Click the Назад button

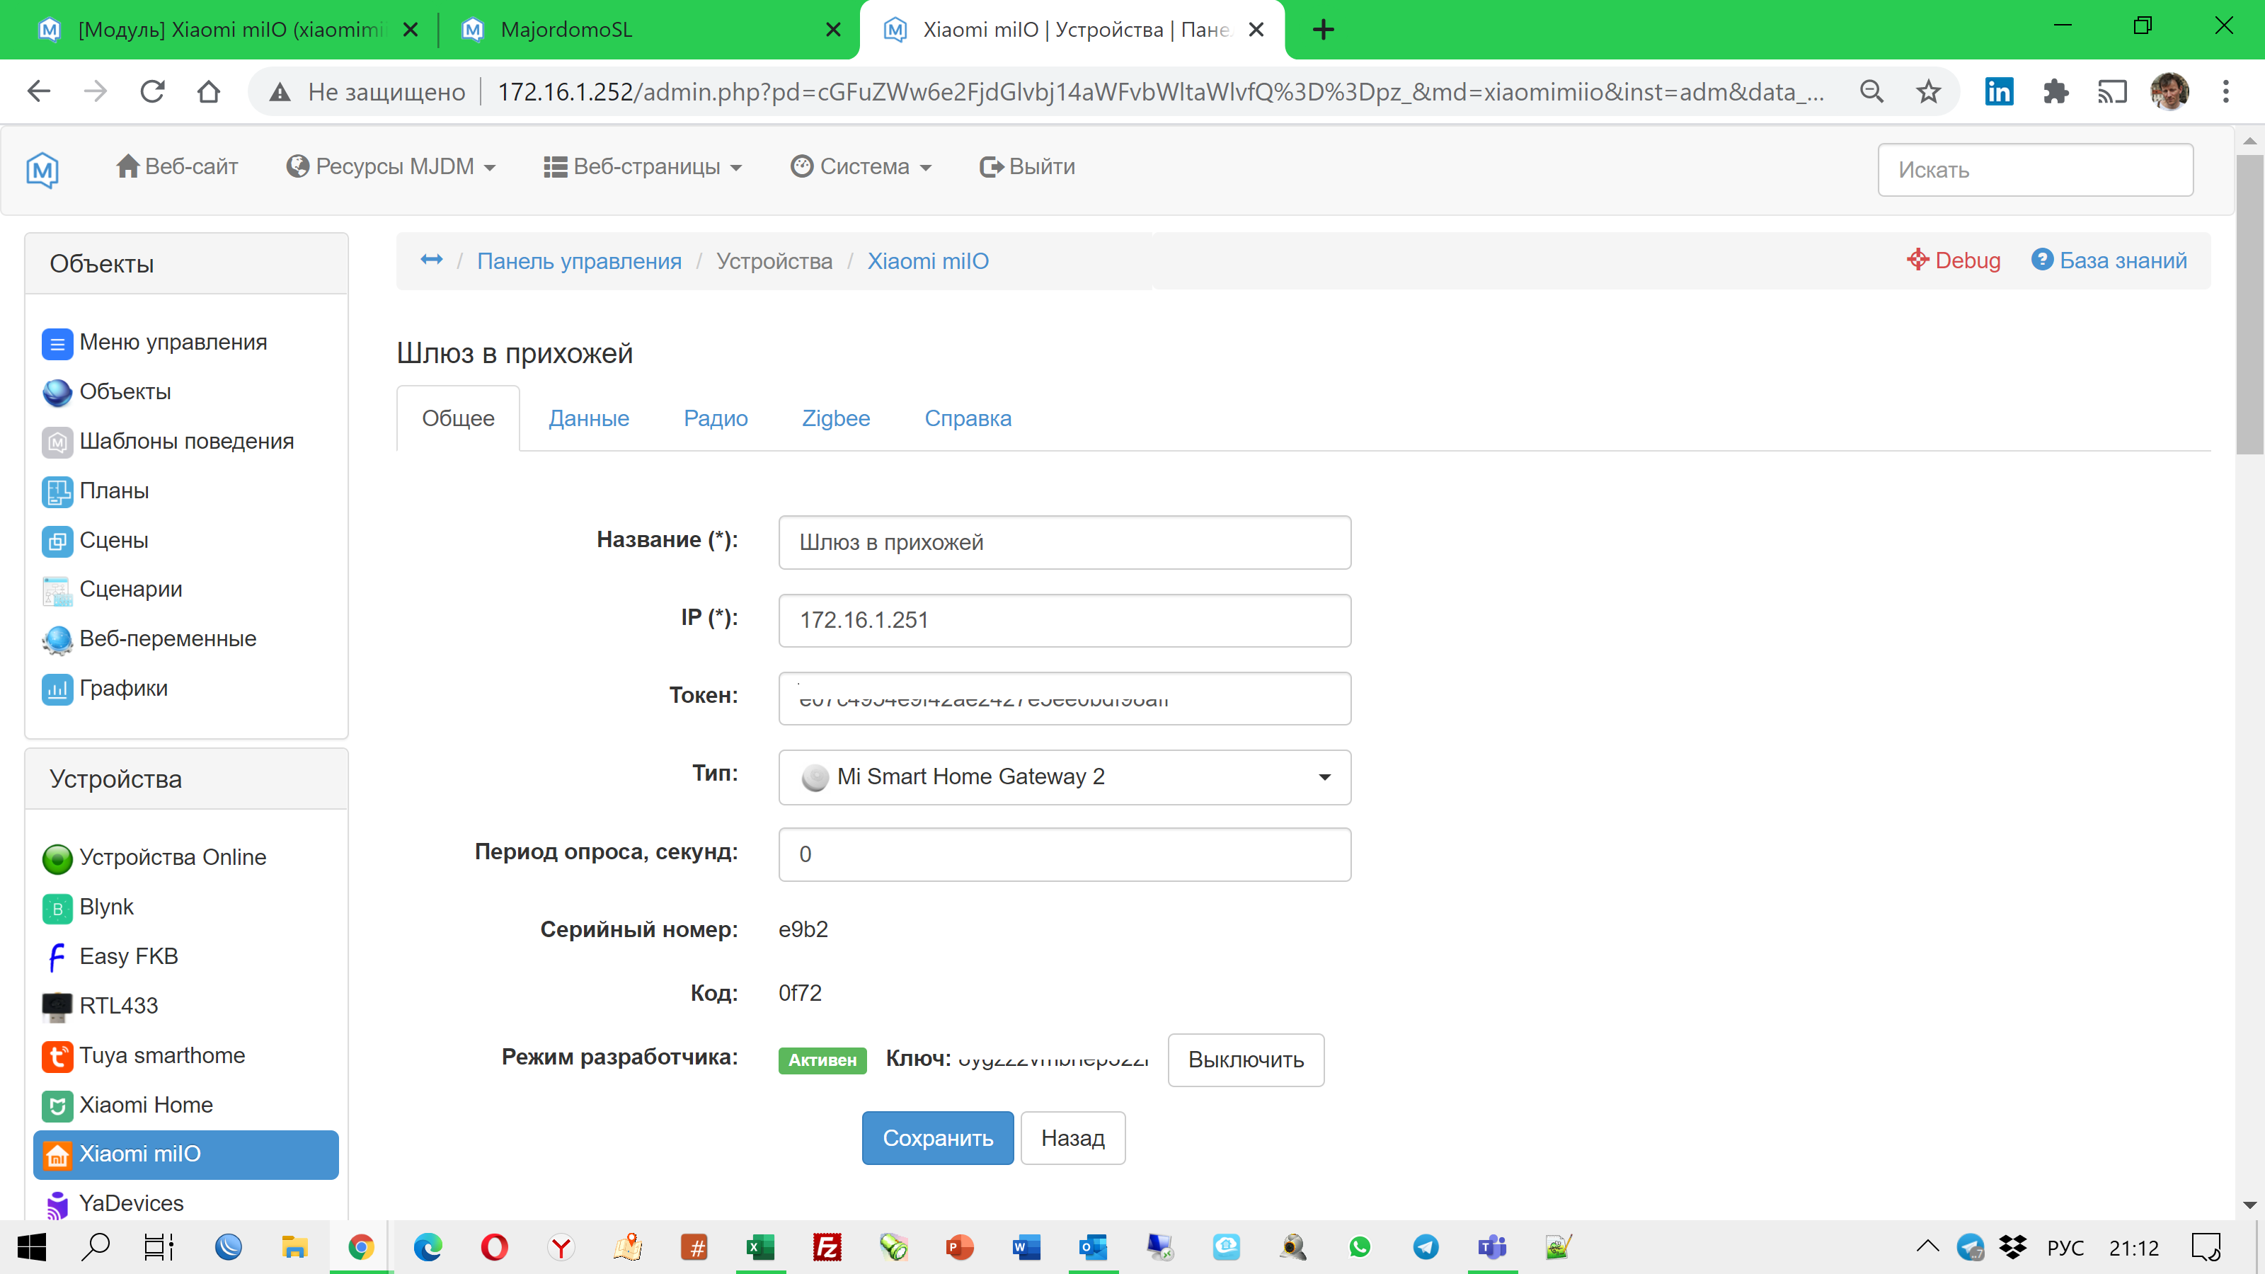1072,1137
